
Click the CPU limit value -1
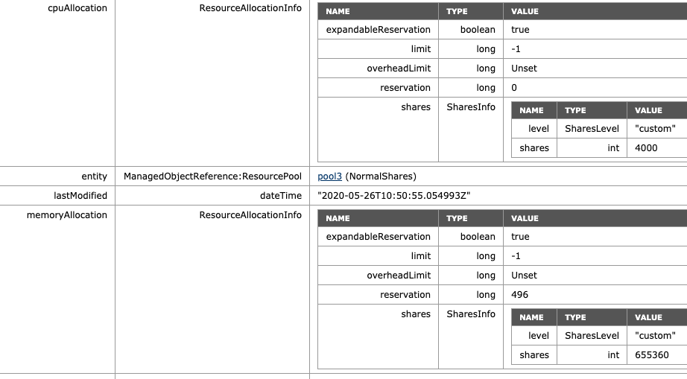click(x=516, y=49)
